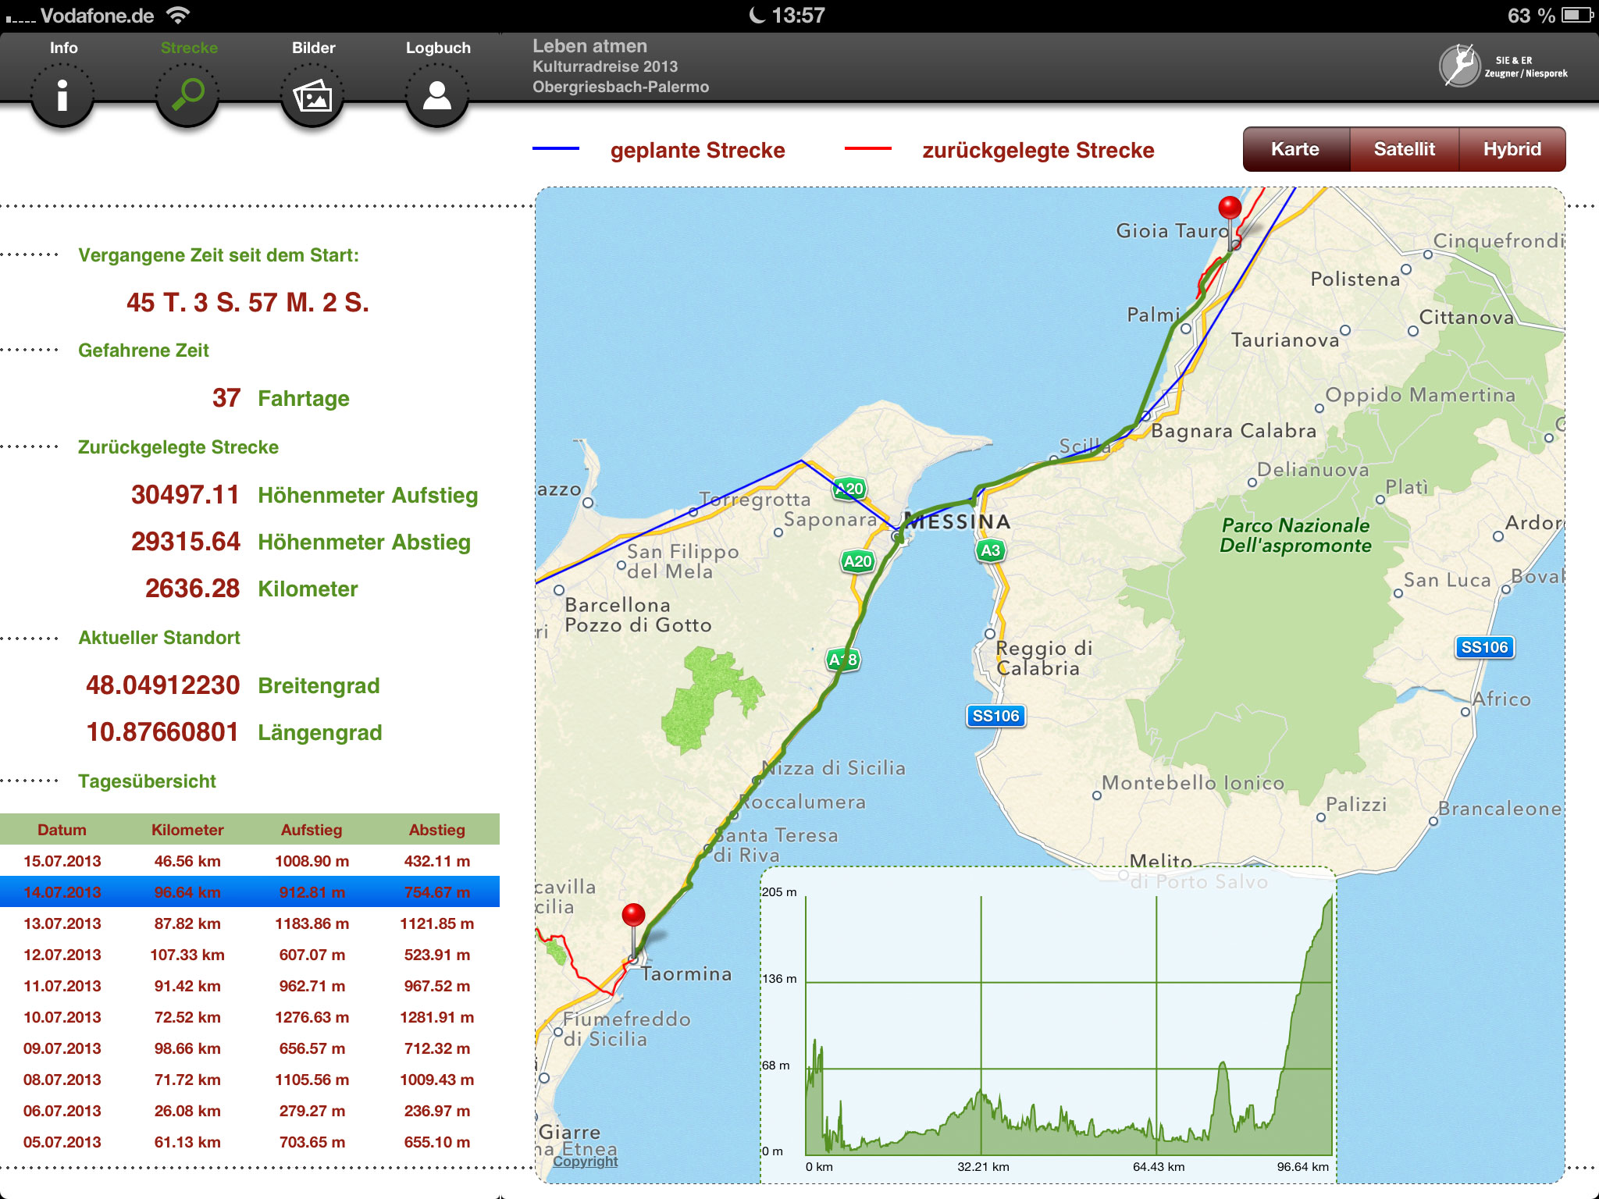Select the 09.07.2013 day row
The image size is (1599, 1199).
point(250,1048)
